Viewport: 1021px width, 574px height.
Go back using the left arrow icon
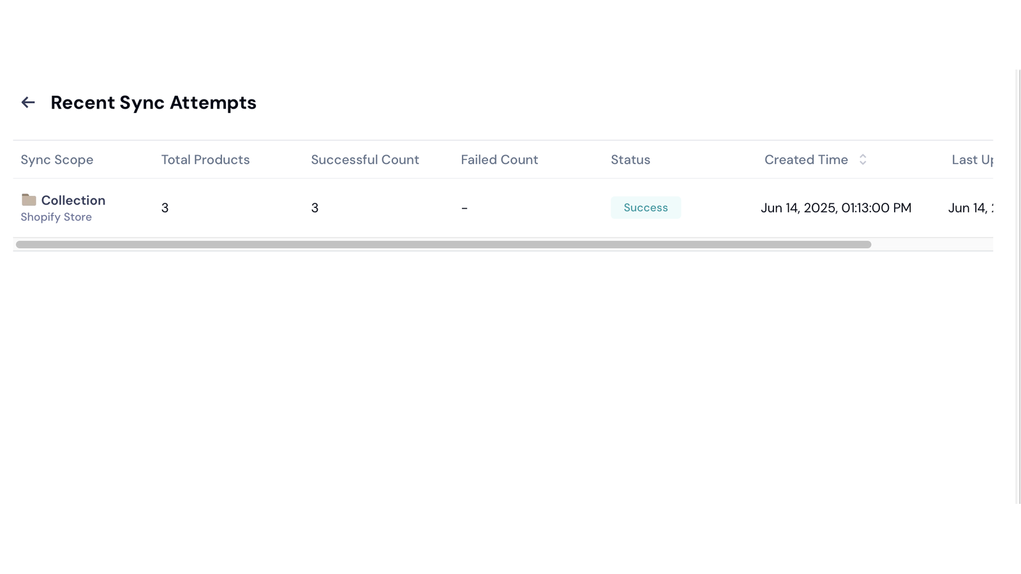pos(28,102)
